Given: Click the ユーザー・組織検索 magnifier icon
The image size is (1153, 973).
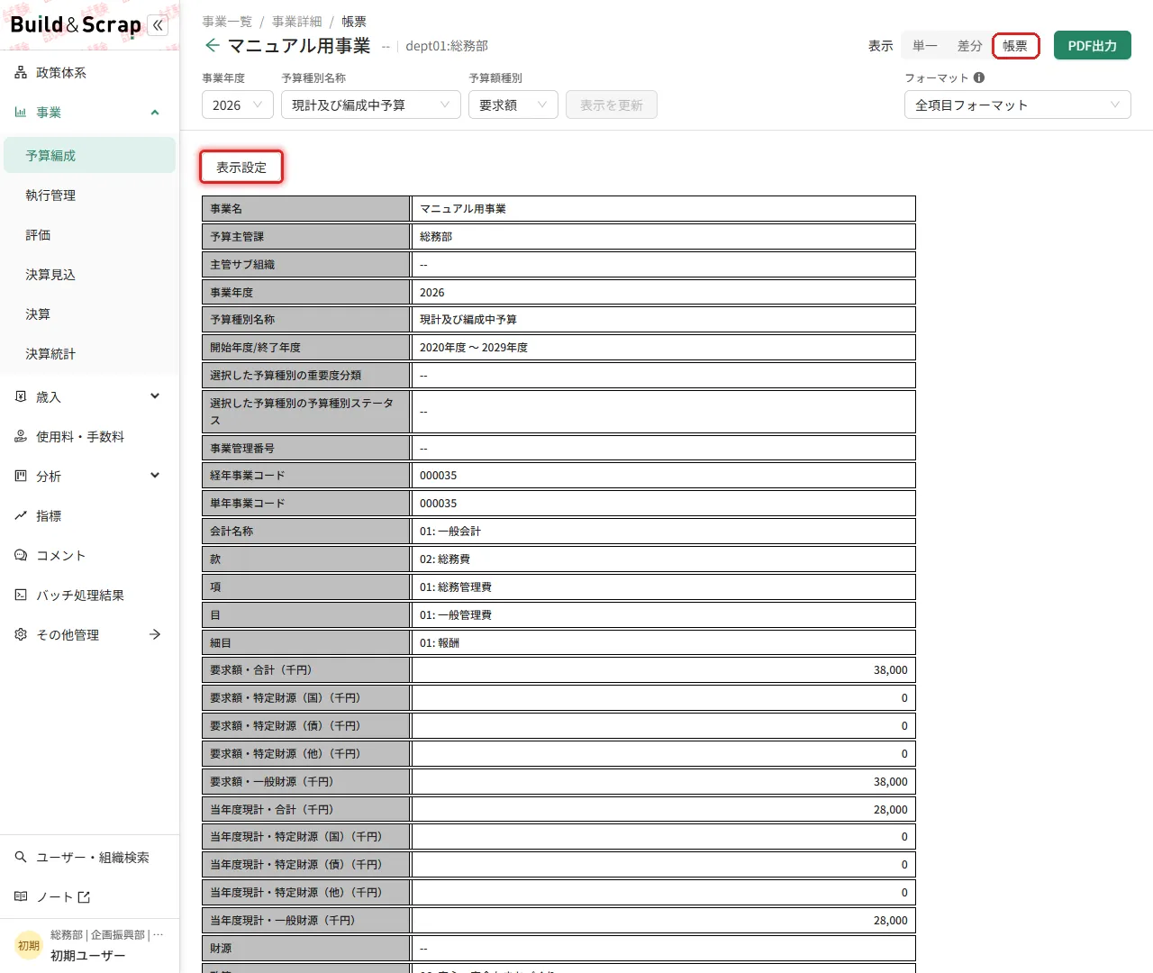Looking at the screenshot, I should click(x=21, y=858).
